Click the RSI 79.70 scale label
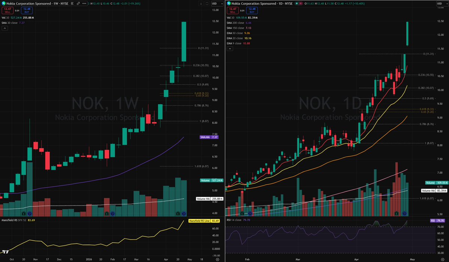The image size is (449, 262). [x=437, y=221]
